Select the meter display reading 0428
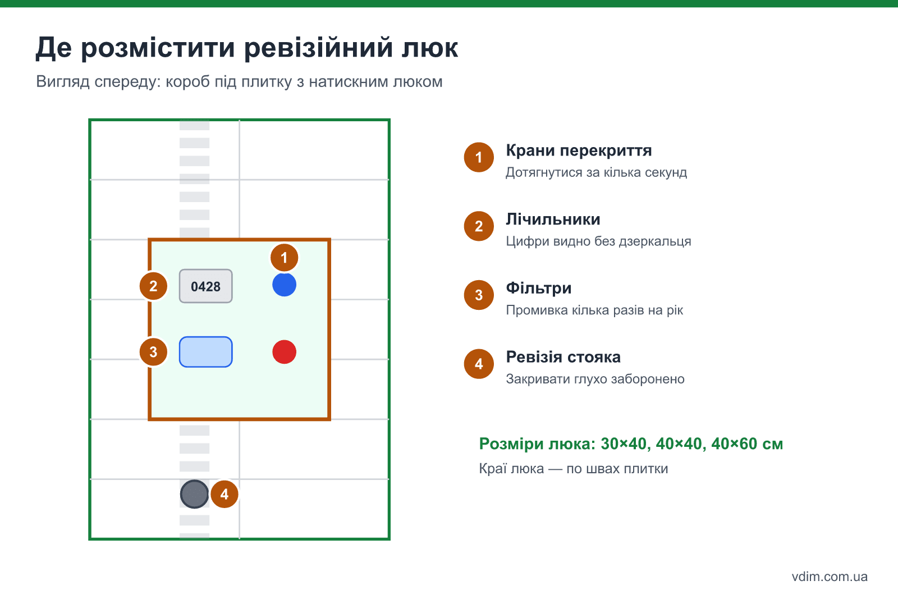The width and height of the screenshot is (898, 599). click(x=205, y=286)
